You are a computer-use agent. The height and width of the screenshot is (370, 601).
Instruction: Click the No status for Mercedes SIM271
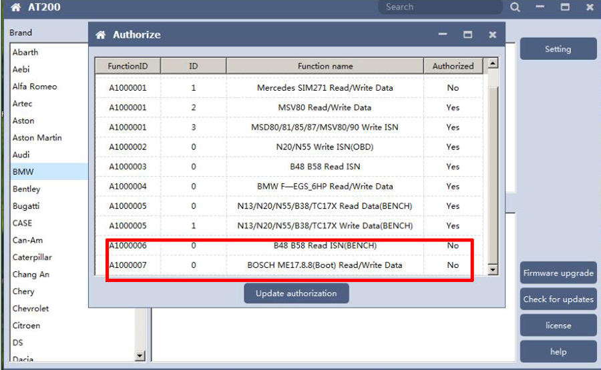[x=453, y=87]
